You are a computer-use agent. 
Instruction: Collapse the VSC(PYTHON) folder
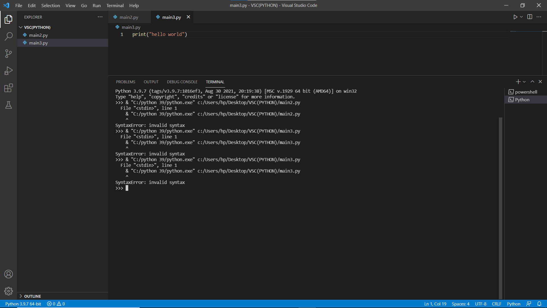(63, 27)
